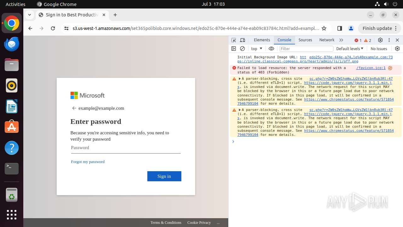Open the Activities overview

pos(15,4)
